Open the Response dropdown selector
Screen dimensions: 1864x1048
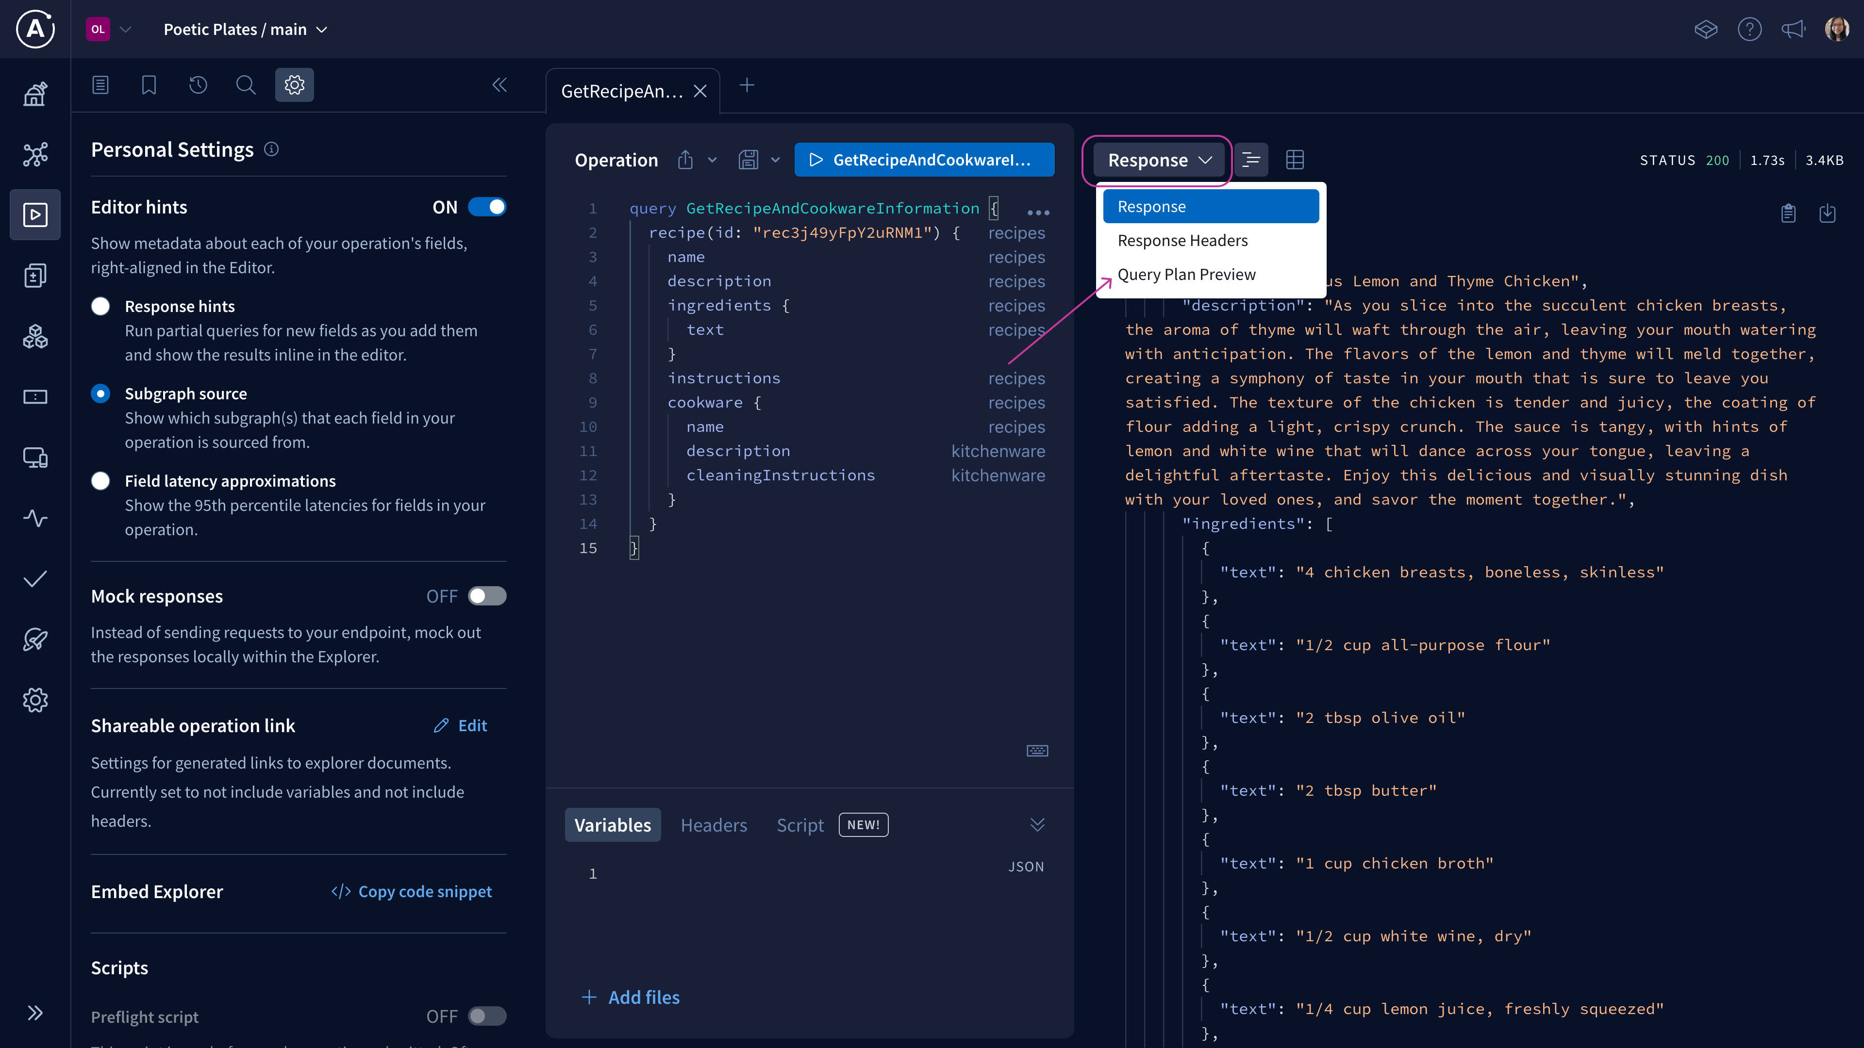pyautogui.click(x=1159, y=160)
